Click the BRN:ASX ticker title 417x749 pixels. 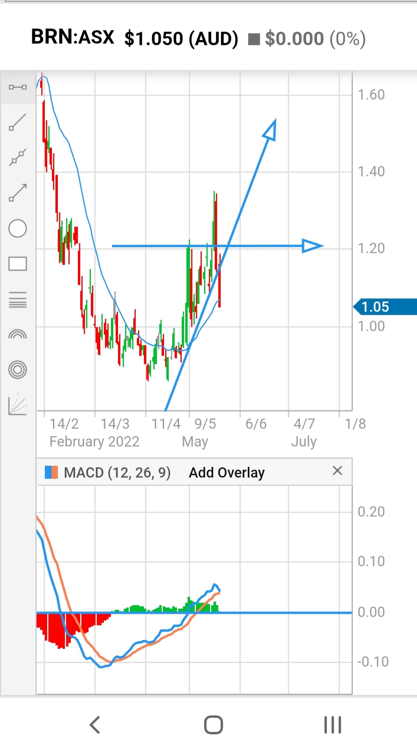(72, 37)
